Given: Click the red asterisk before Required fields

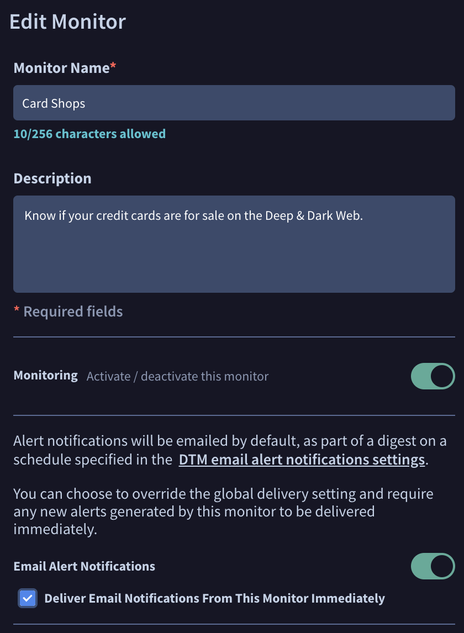Looking at the screenshot, I should point(17,311).
